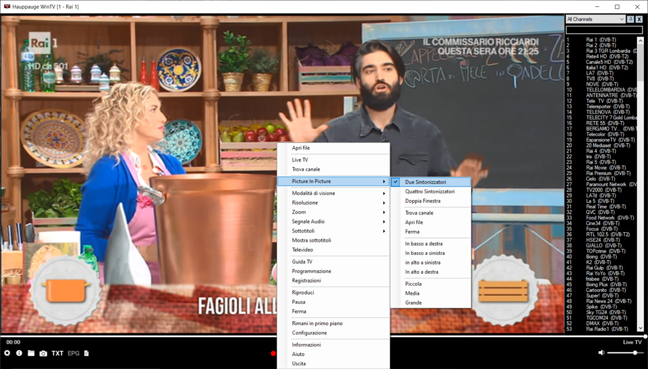
Task: Open Guida TV from the context menu
Action: [333, 262]
